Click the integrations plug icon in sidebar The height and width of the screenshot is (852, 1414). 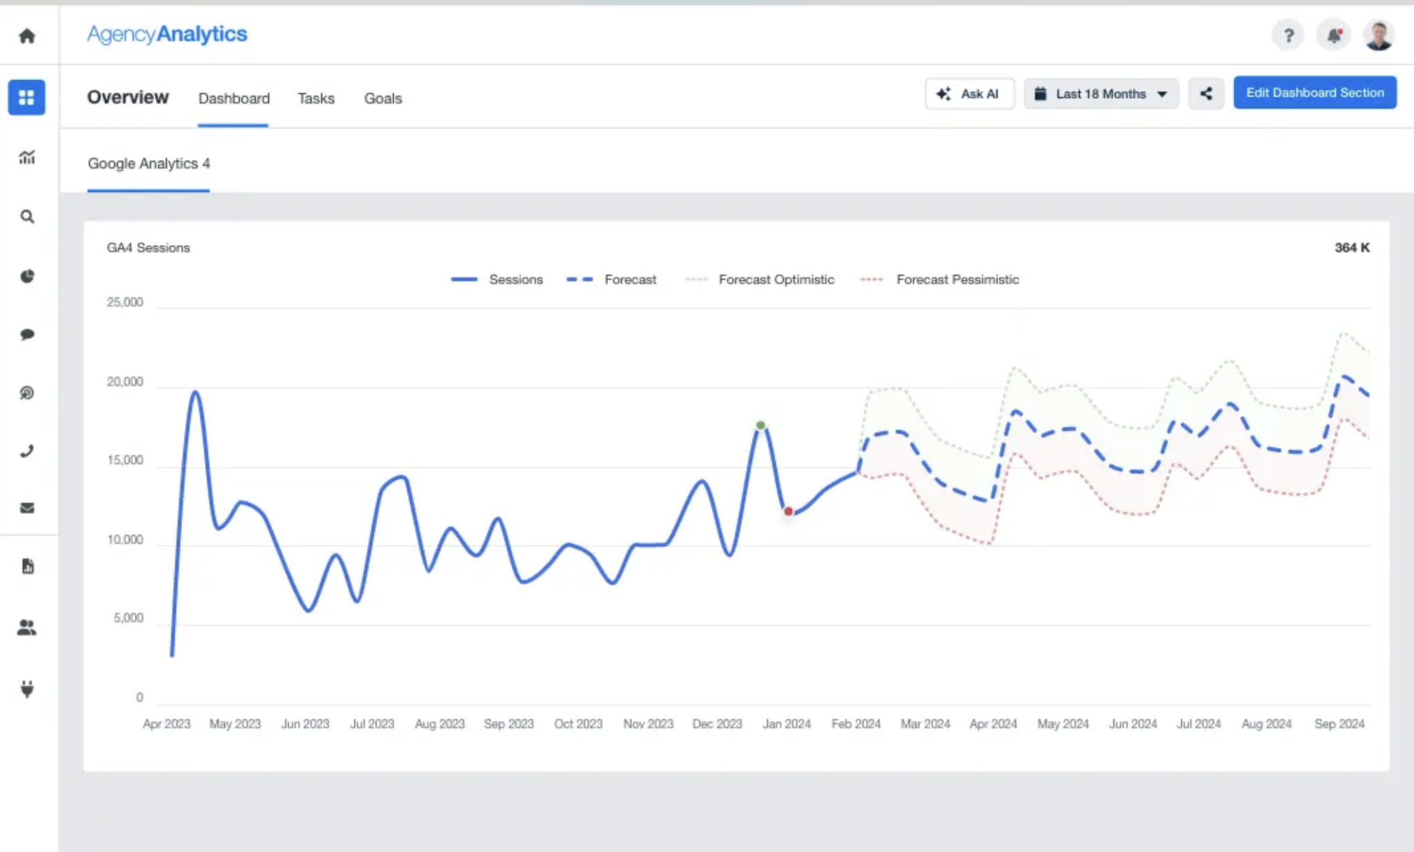point(27,688)
